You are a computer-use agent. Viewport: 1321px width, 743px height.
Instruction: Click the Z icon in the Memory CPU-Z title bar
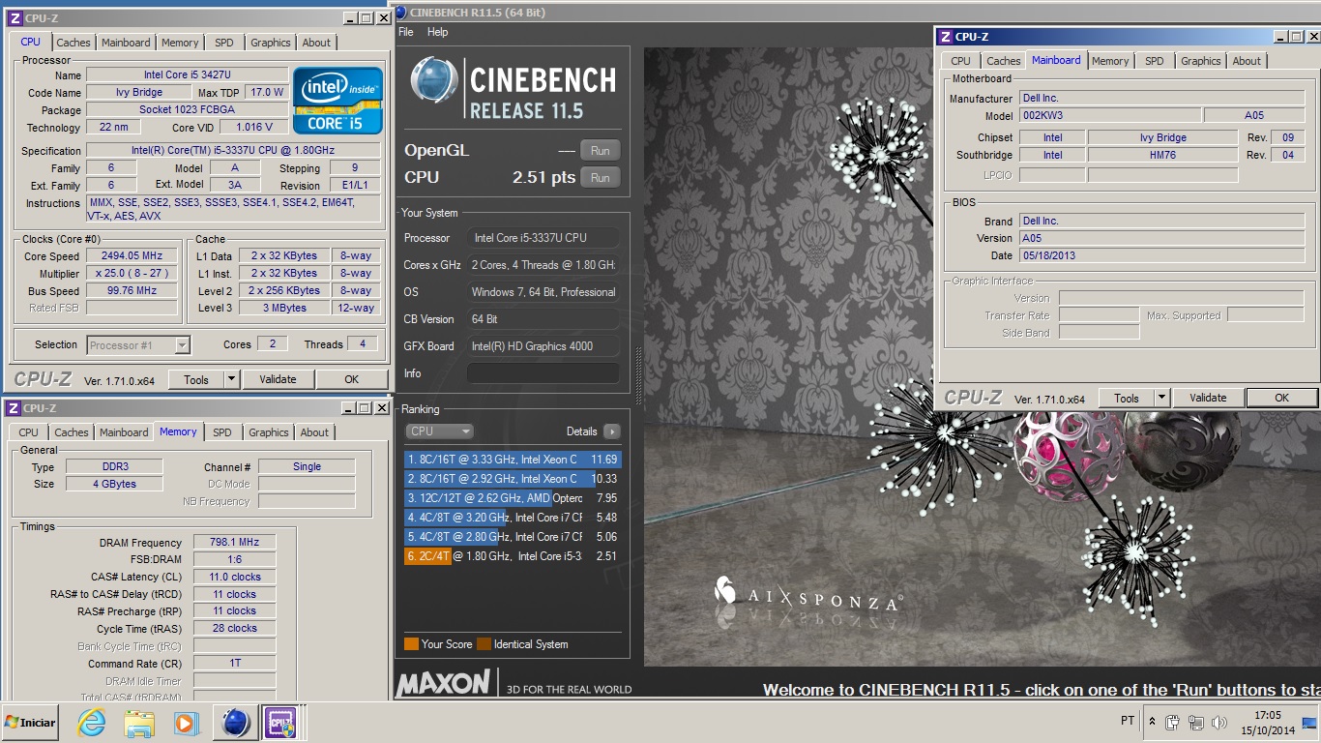[x=13, y=408]
